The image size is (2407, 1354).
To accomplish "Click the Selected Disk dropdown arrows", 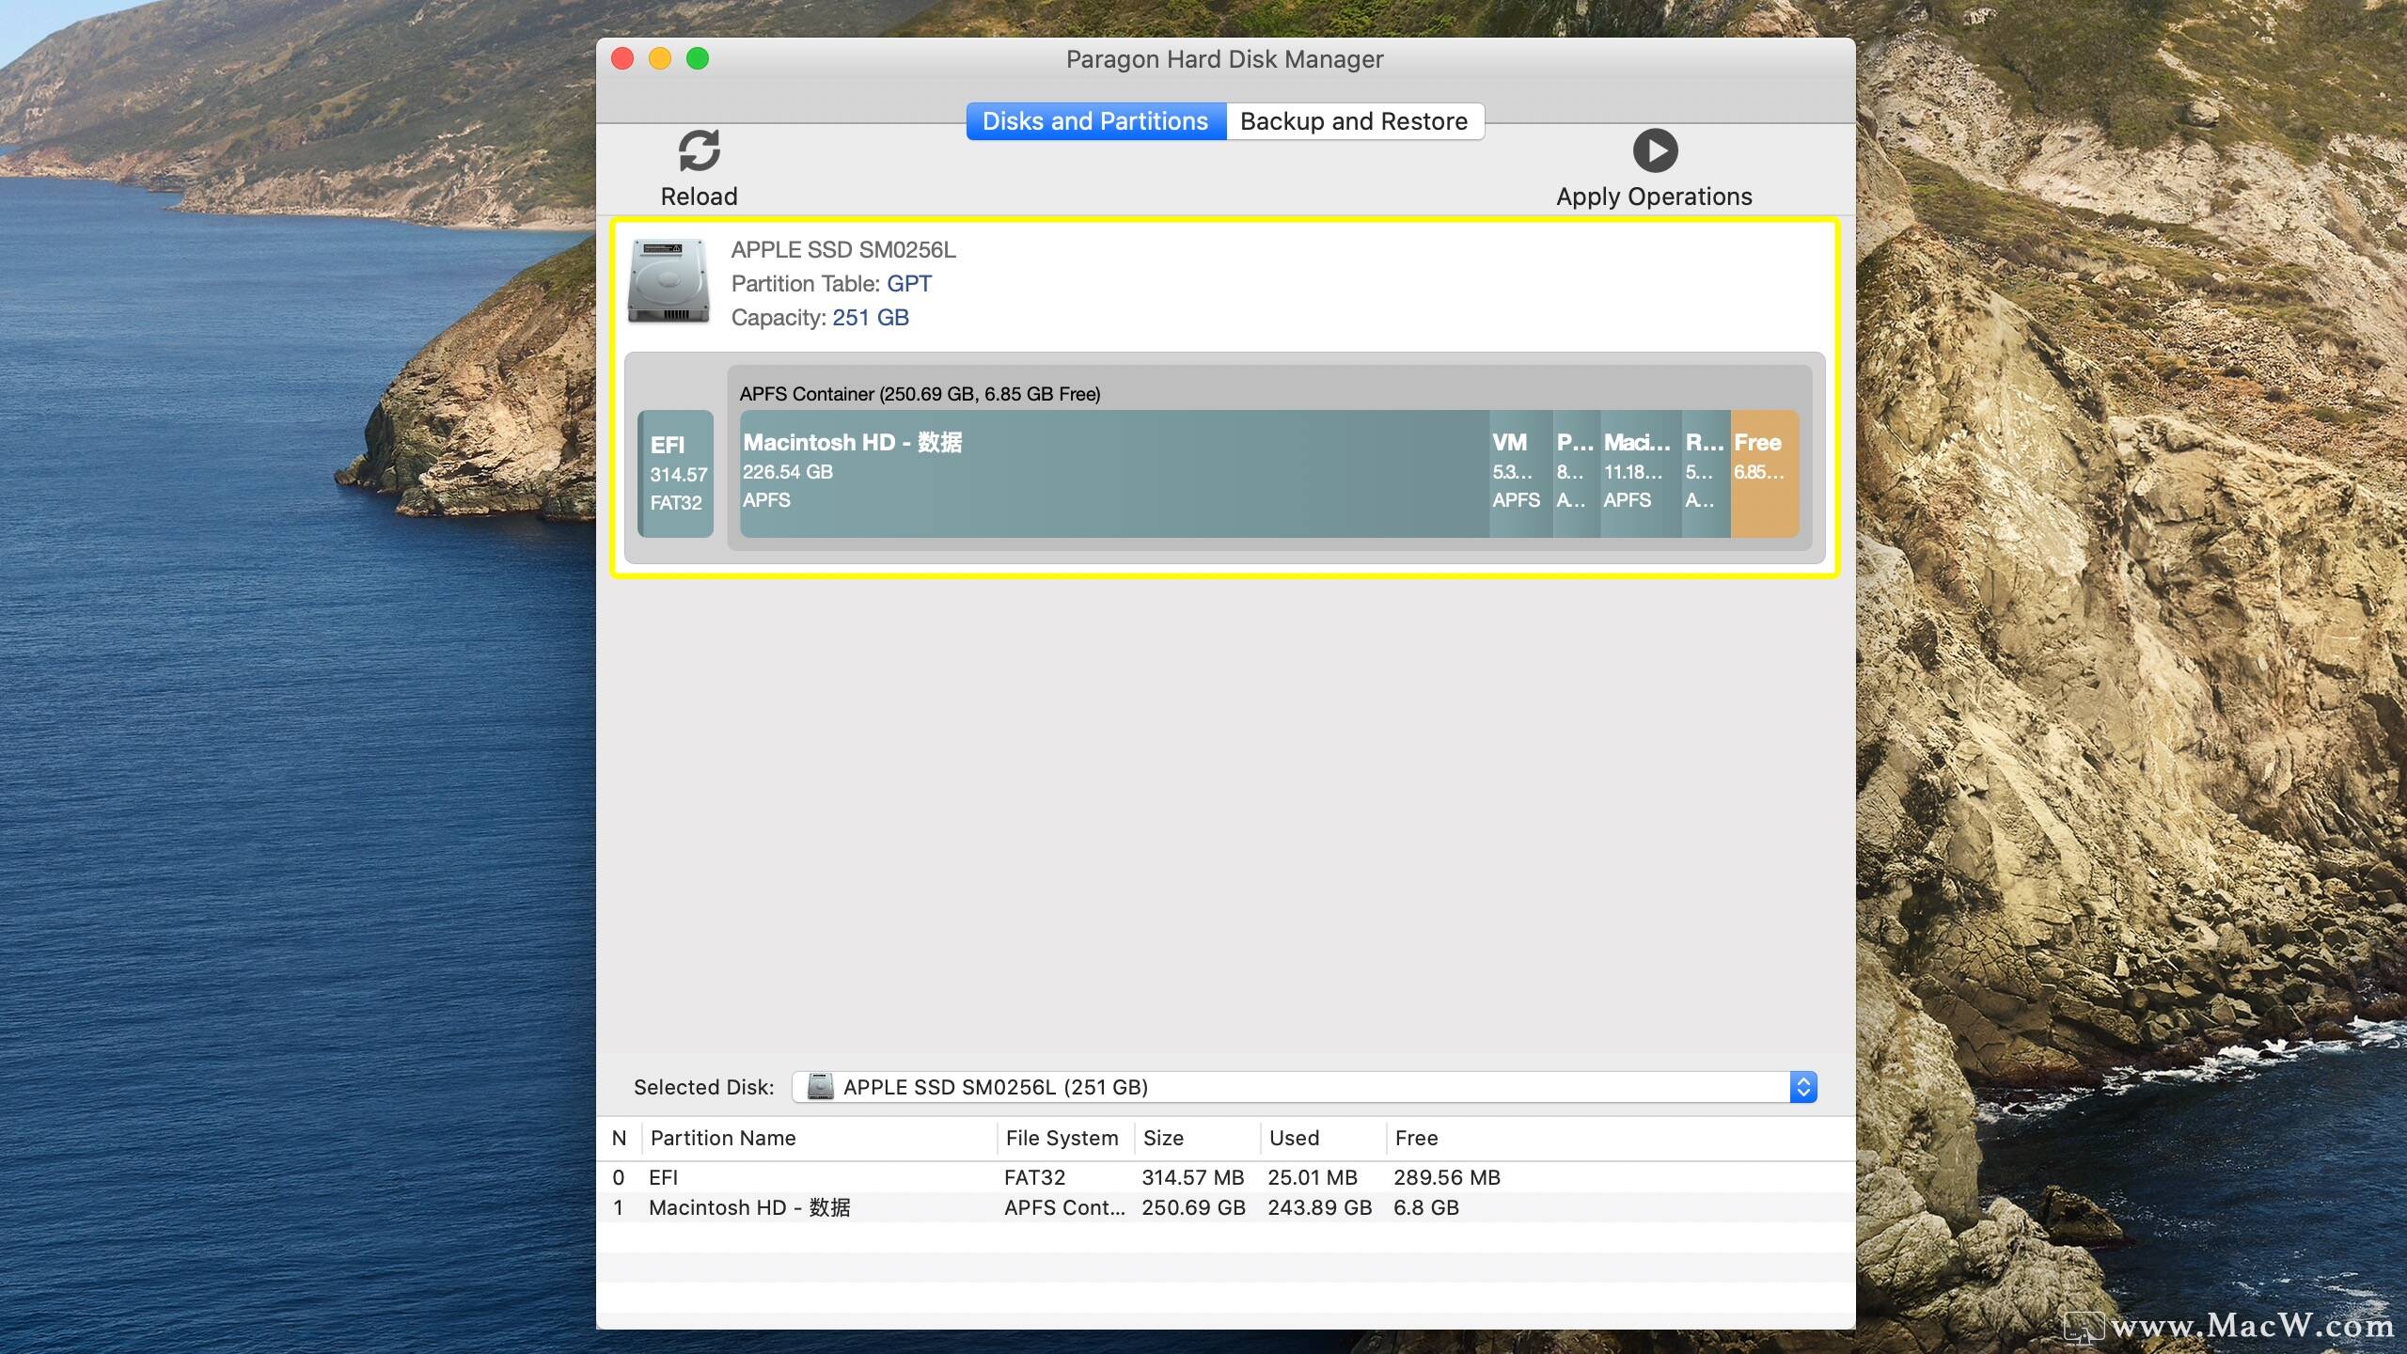I will [1803, 1087].
